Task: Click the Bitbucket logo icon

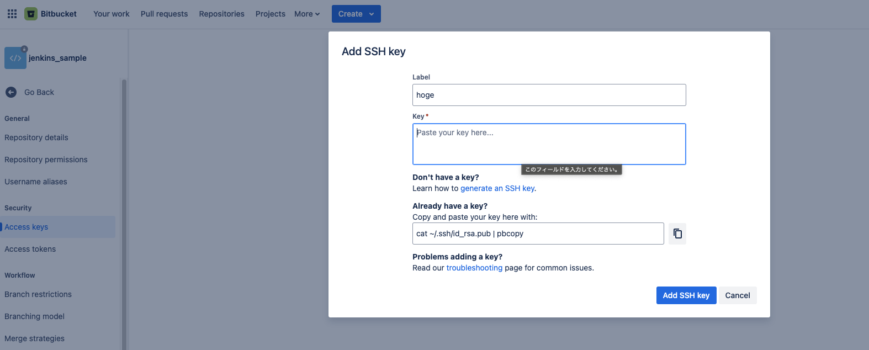Action: (31, 14)
